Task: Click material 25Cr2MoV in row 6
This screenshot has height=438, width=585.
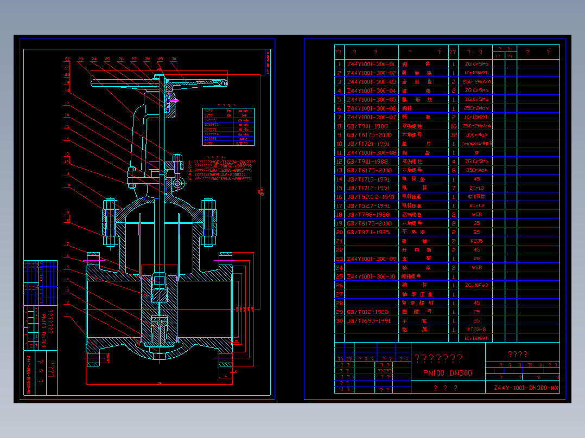Action: tap(476, 108)
